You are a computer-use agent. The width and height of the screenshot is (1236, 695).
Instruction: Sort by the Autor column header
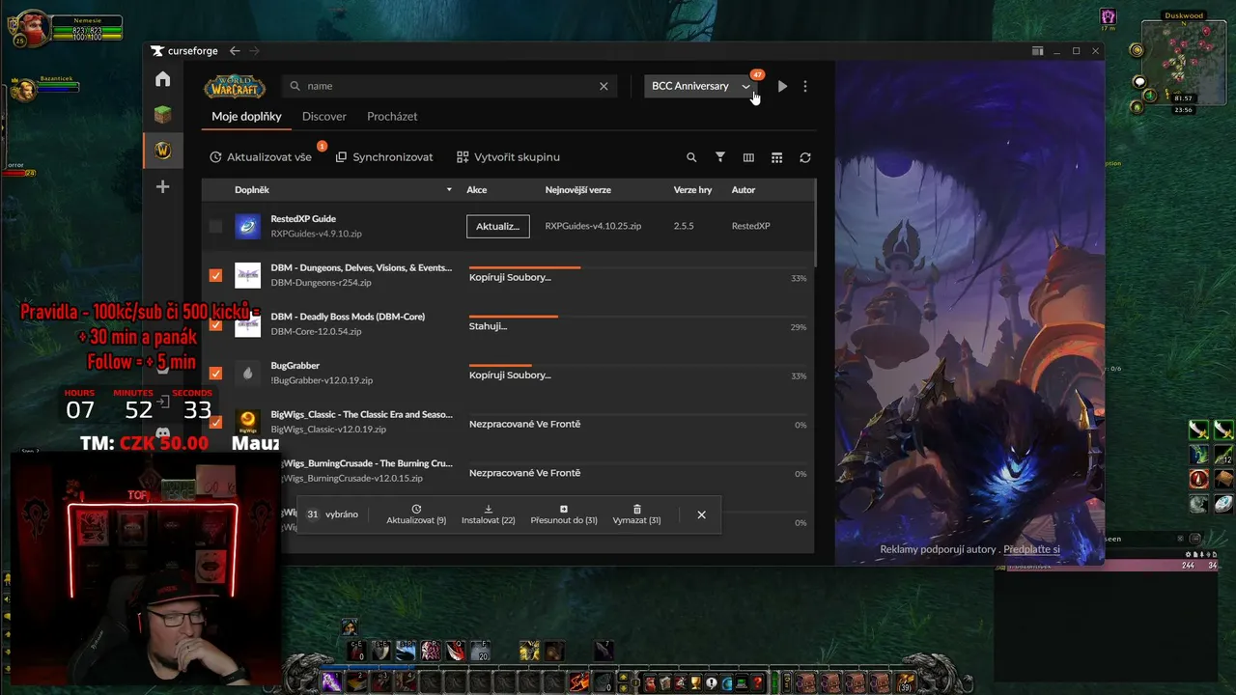click(744, 190)
